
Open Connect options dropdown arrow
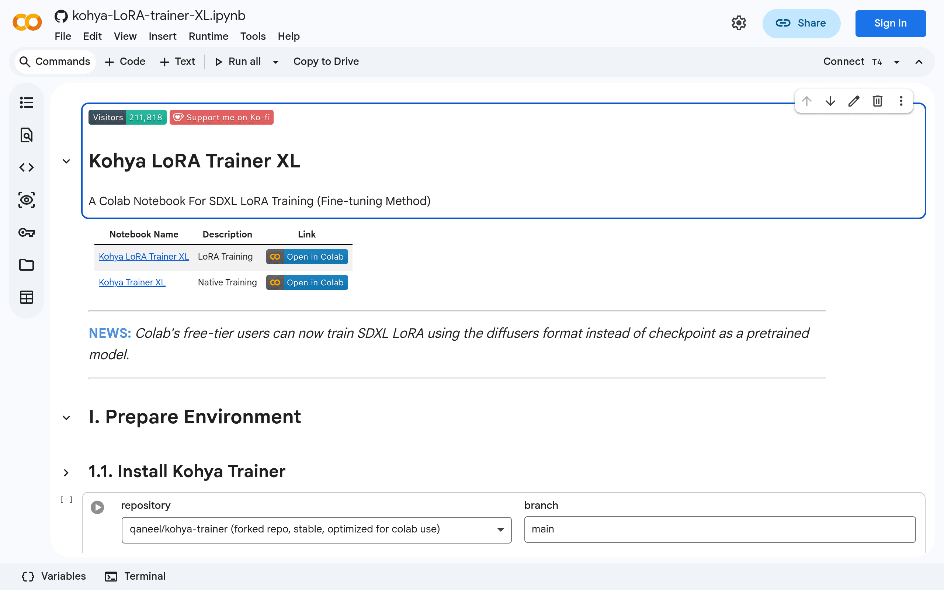[x=897, y=62]
